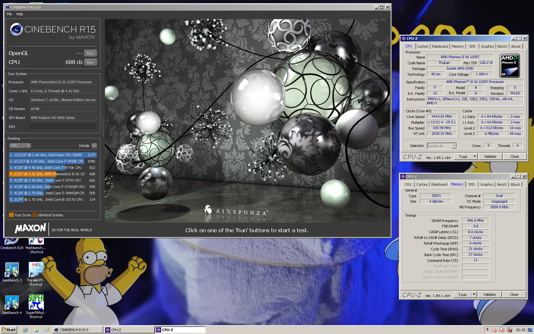Open Windows Explorer from quick launch
The width and height of the screenshot is (534, 334).
click(x=36, y=330)
